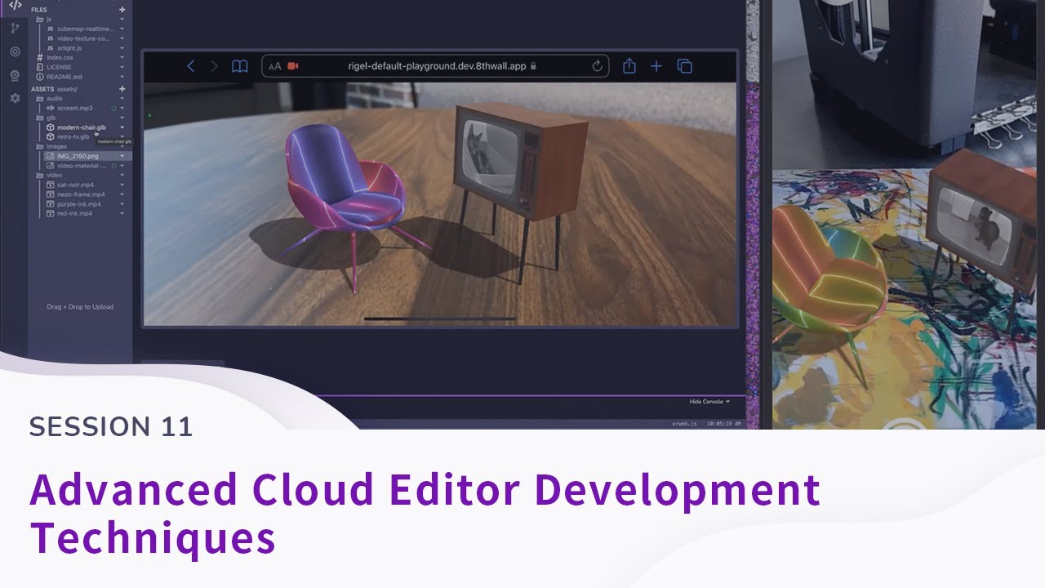1045x588 pixels.
Task: Open dropdown arrow for IMG_2150.png
Action: click(122, 156)
